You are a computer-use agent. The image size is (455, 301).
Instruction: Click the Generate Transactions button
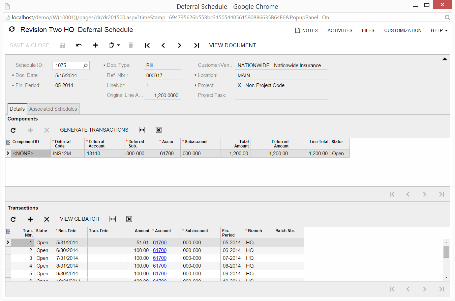[94, 130]
